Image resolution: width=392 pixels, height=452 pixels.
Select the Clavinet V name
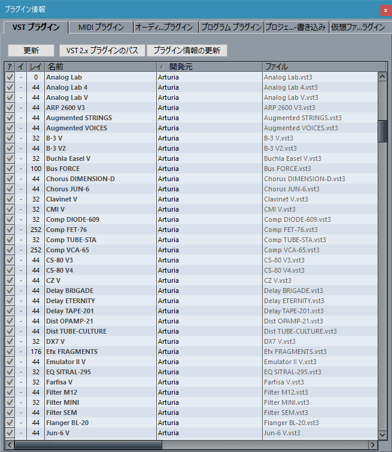pyautogui.click(x=62, y=199)
